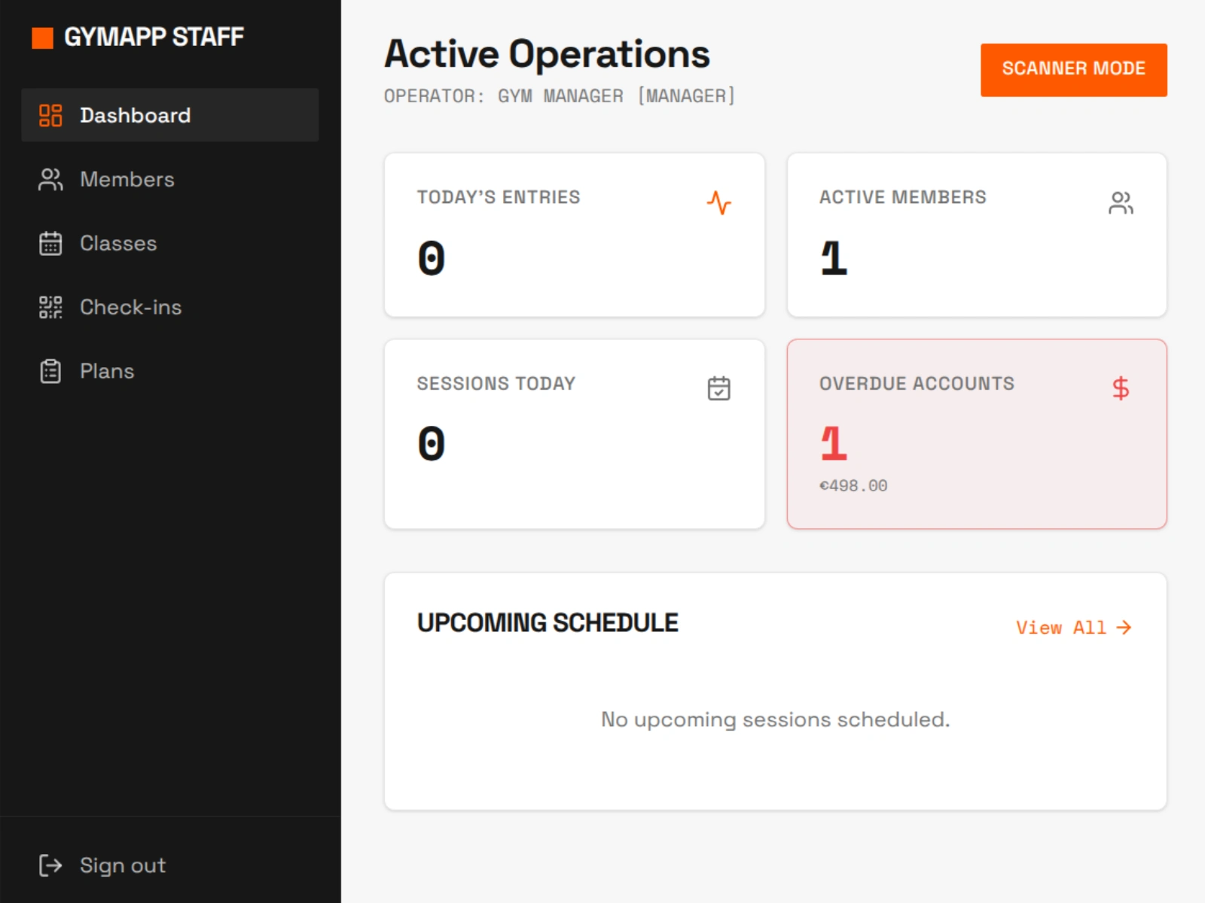Screen dimensions: 1205x903
Task: Click the orange GymApp Staff logo square
Action: click(42, 38)
